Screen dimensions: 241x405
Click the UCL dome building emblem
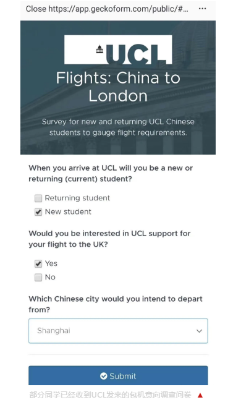[99, 49]
